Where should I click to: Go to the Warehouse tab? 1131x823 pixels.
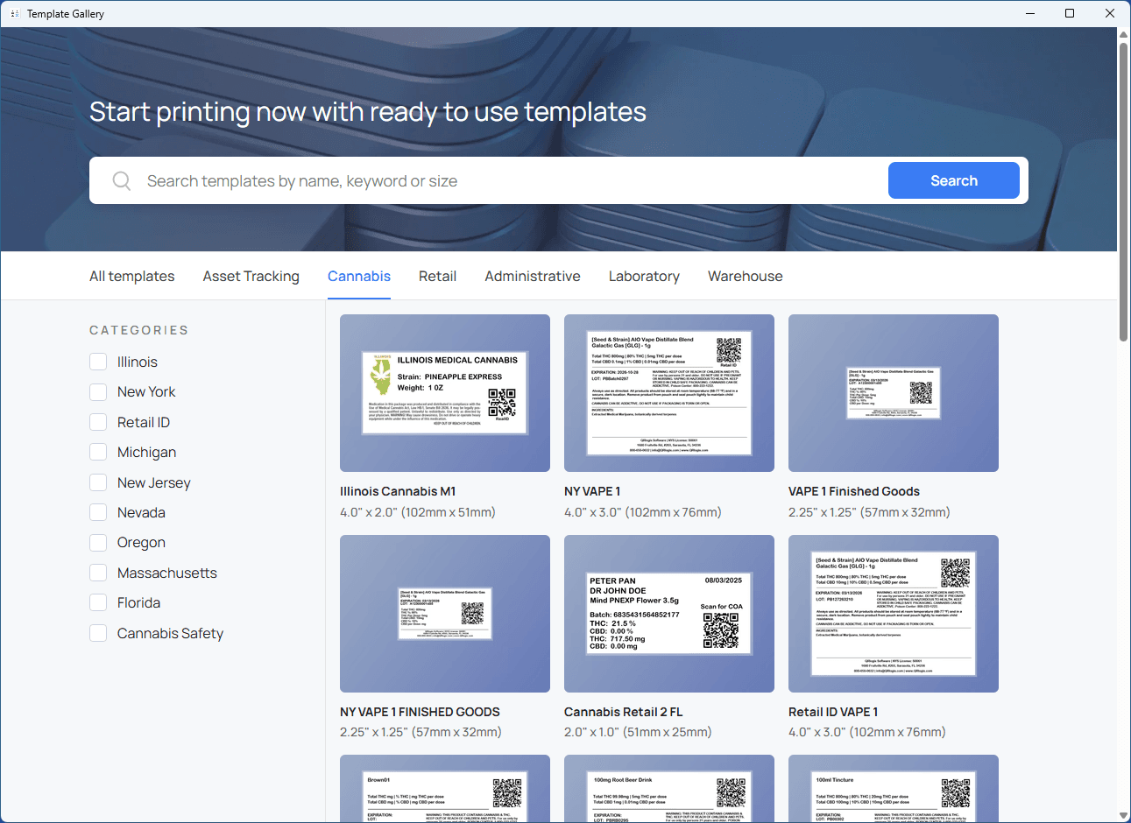[745, 276]
